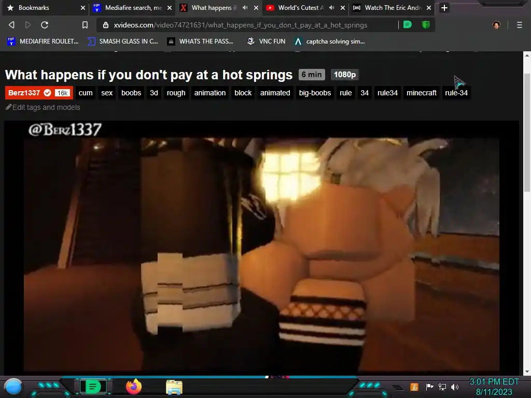This screenshot has width=531, height=398.
Task: Click the video player area
Action: [x=261, y=247]
